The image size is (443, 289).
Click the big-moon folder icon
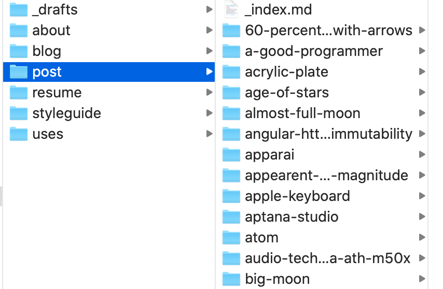click(231, 279)
